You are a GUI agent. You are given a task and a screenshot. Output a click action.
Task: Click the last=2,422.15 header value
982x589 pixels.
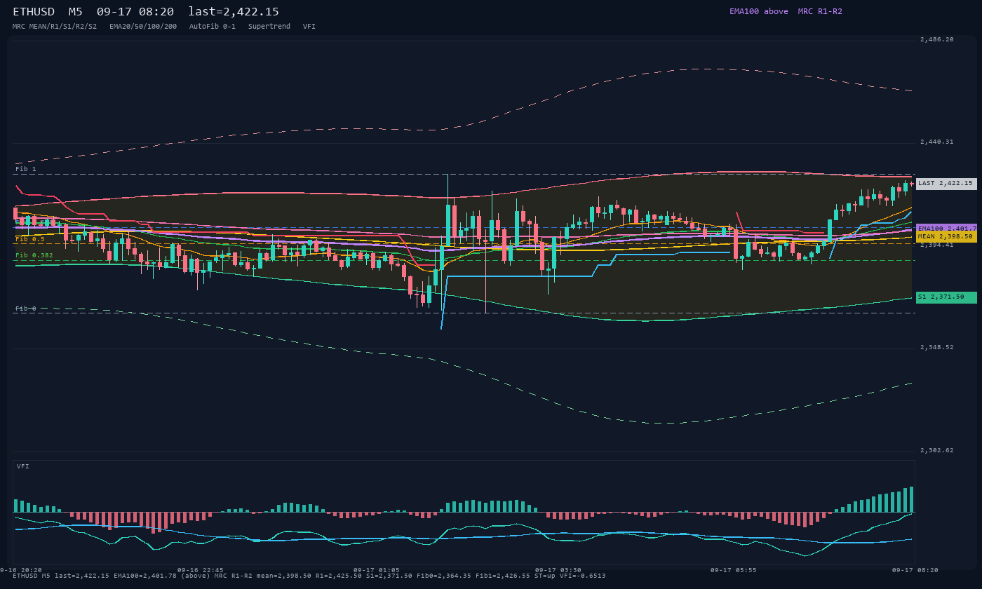tap(234, 11)
